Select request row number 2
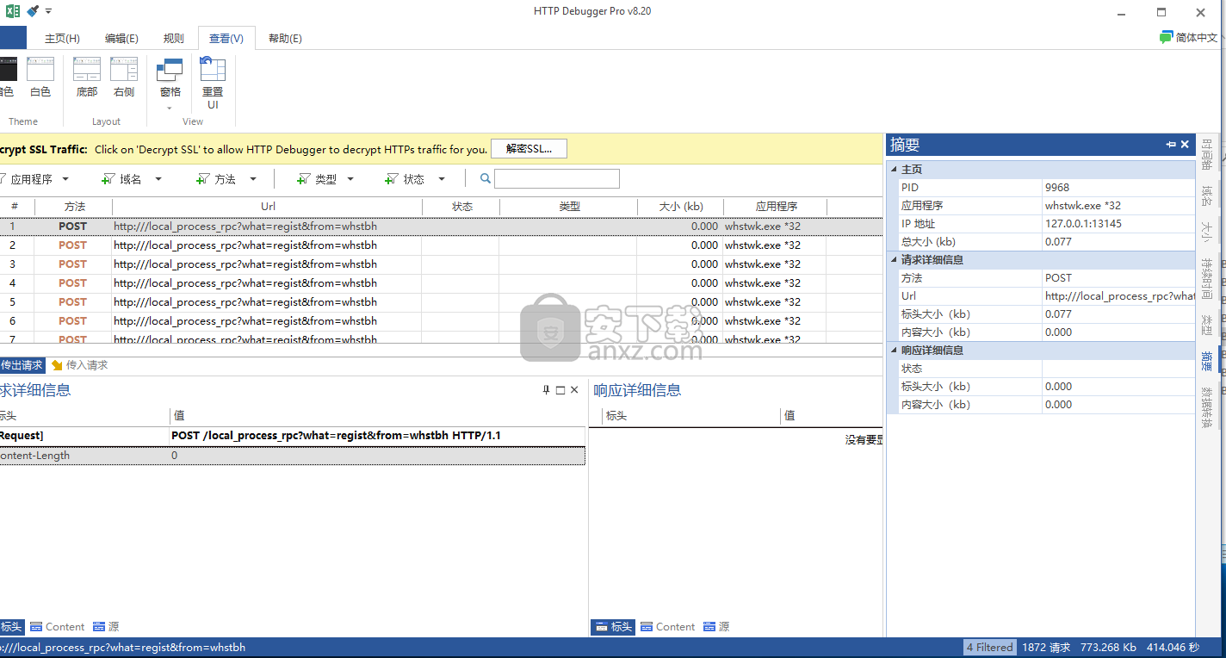The width and height of the screenshot is (1226, 658). click(441, 245)
